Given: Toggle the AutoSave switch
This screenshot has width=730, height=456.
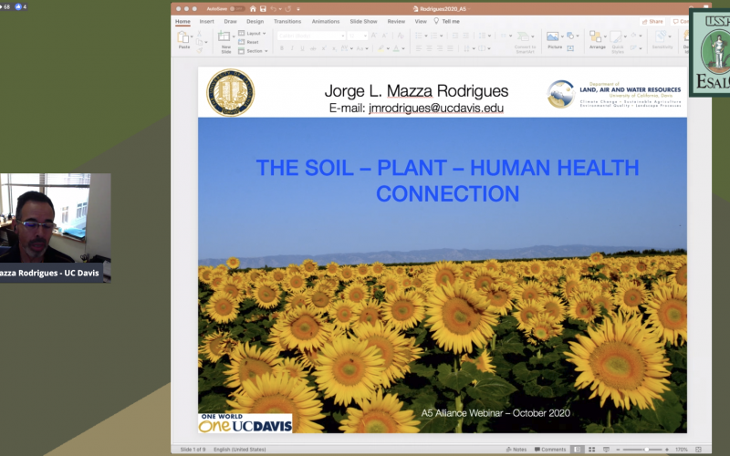Looking at the screenshot, I should [x=237, y=9].
